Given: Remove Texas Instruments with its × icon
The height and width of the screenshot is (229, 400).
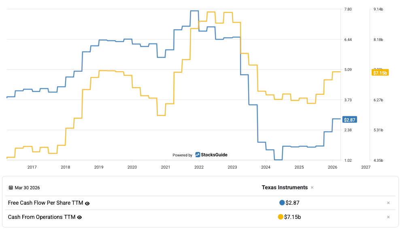Looking at the screenshot, I should (312, 188).
